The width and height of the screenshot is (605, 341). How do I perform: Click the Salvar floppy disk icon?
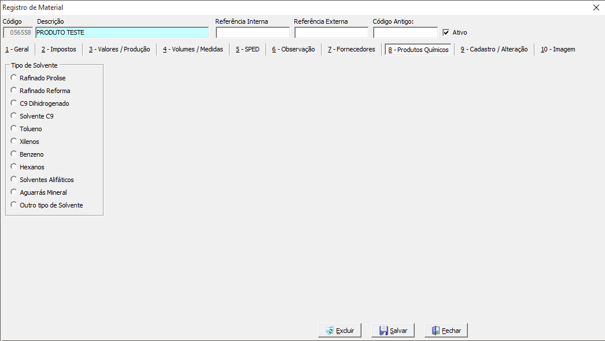point(383,331)
